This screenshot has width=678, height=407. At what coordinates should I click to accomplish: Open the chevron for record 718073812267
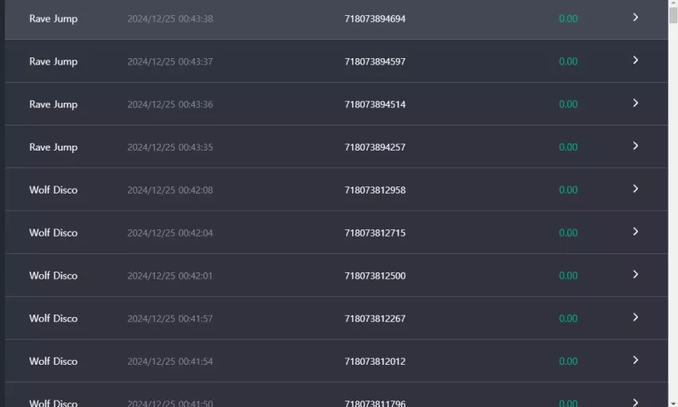pos(635,317)
